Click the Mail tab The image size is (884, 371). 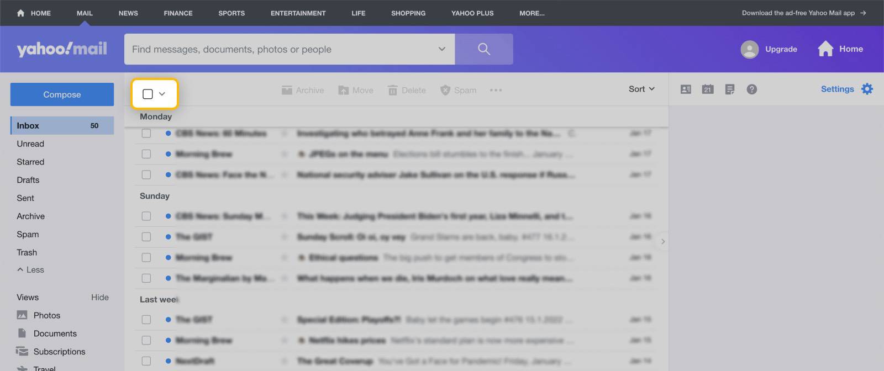tap(85, 13)
